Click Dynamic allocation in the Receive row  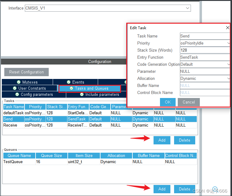143,125
